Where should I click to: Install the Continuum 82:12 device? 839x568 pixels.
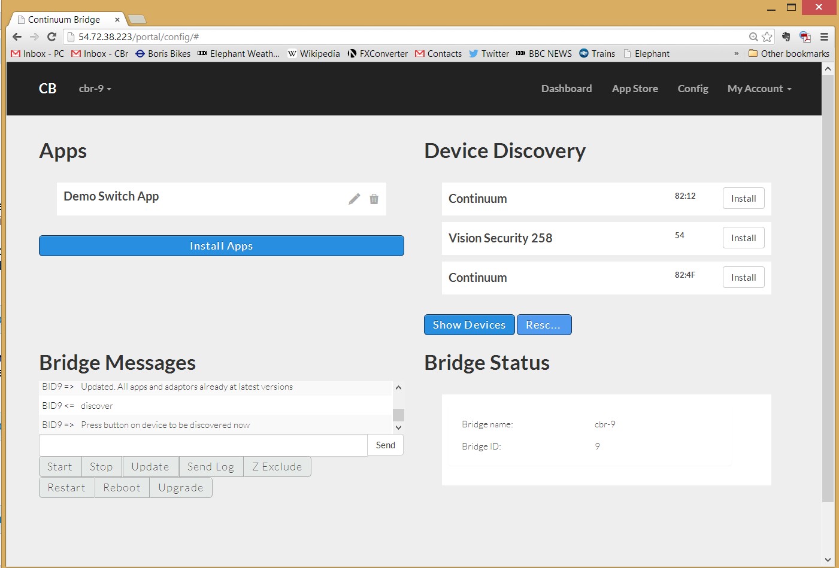click(743, 199)
